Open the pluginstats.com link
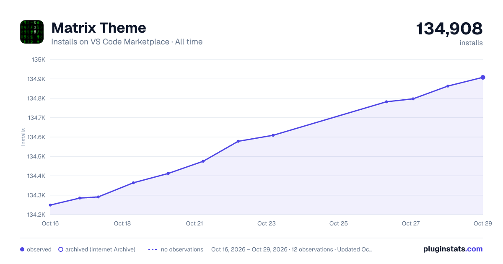The height and width of the screenshot is (264, 503). pos(453,249)
